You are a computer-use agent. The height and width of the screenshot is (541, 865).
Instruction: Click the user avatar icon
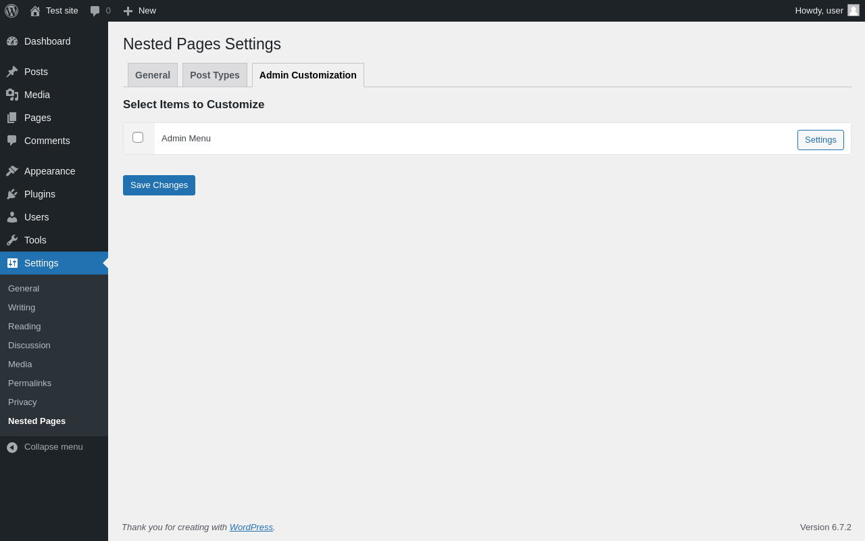click(854, 10)
